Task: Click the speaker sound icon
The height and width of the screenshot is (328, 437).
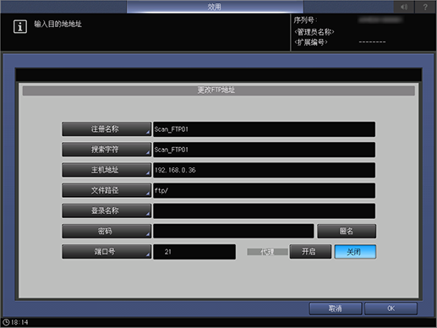Action: 404,7
